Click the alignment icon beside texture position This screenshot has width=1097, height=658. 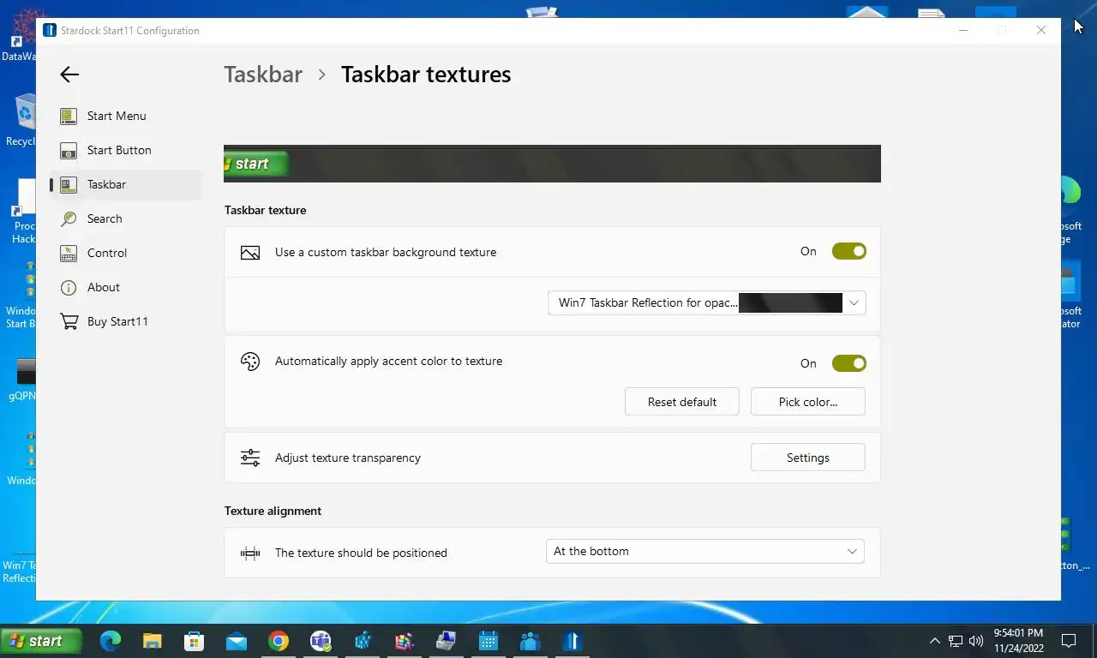pos(250,553)
